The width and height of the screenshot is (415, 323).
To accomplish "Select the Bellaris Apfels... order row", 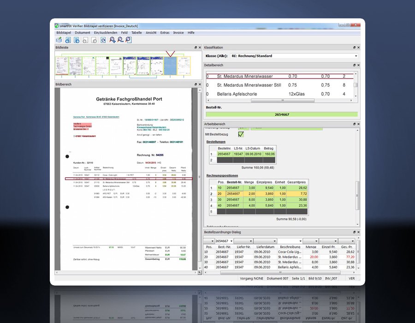I will click(279, 267).
